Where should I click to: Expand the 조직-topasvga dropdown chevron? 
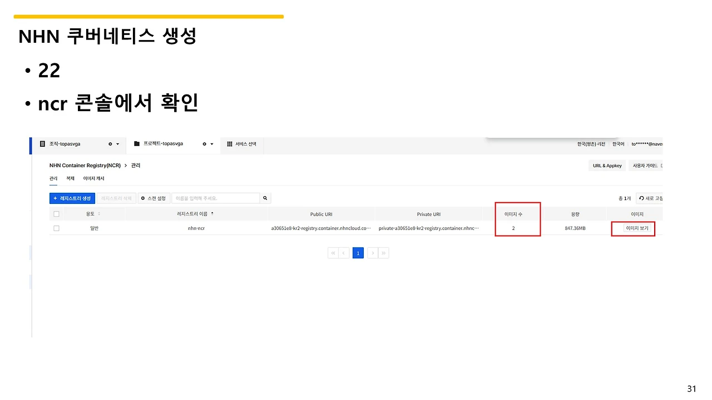click(x=117, y=144)
